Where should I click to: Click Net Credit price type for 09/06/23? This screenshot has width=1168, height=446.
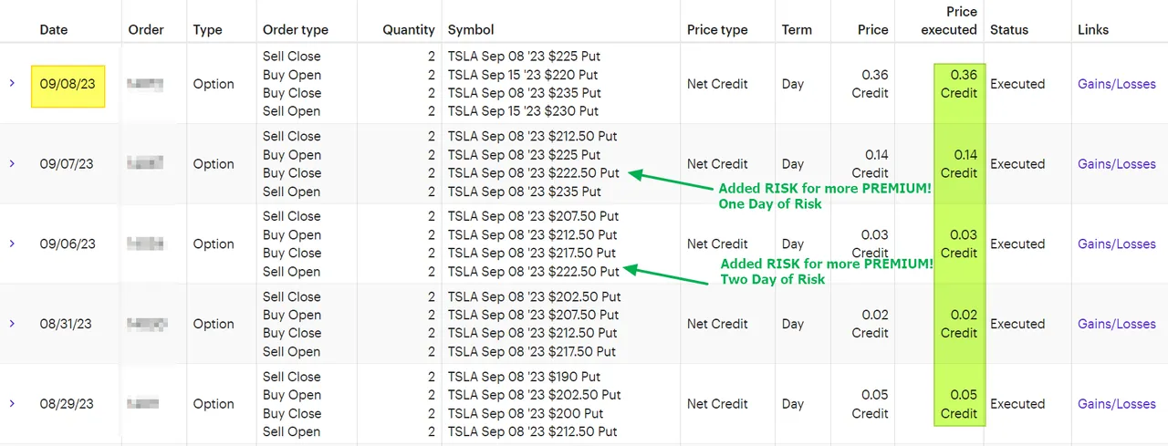[717, 244]
